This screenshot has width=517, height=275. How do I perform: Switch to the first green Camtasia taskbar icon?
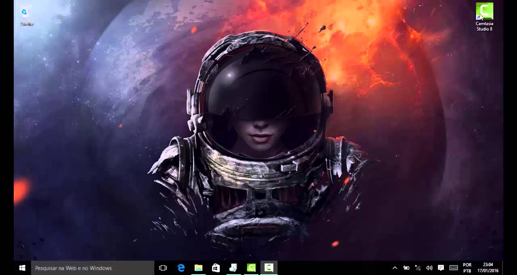click(251, 268)
